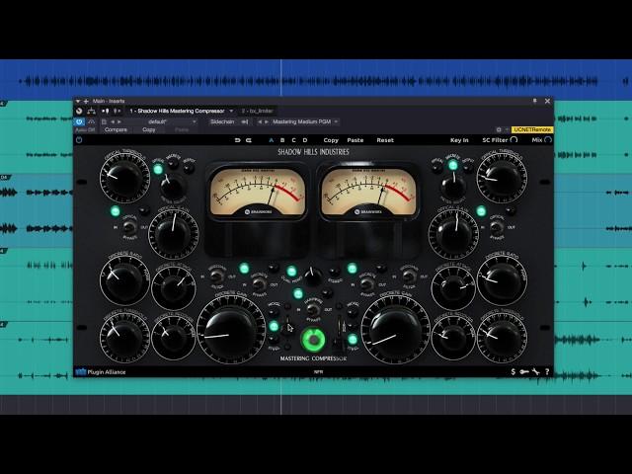Open Mastering Medium PGM preset dropdown arrow
The height and width of the screenshot is (474, 632).
coord(336,121)
